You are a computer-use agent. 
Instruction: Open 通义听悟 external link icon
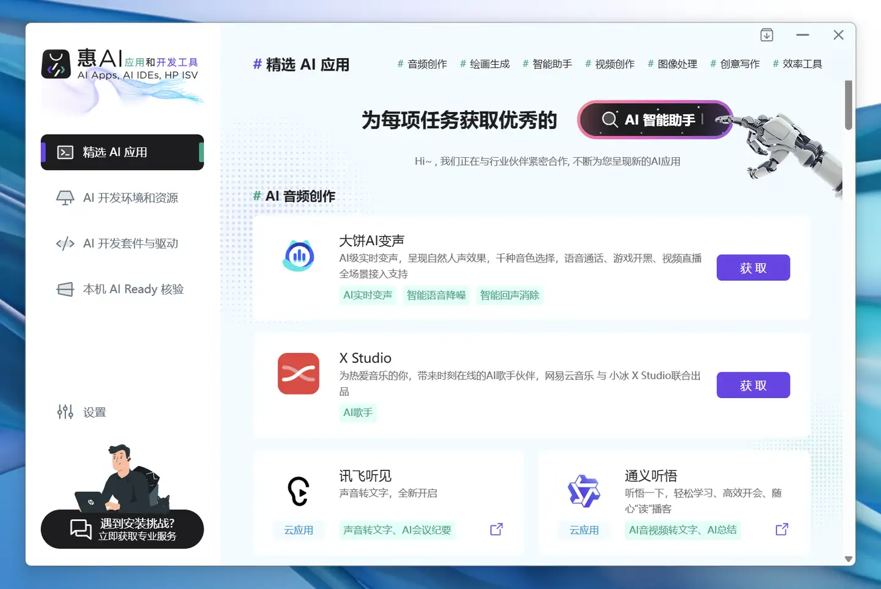(x=782, y=529)
